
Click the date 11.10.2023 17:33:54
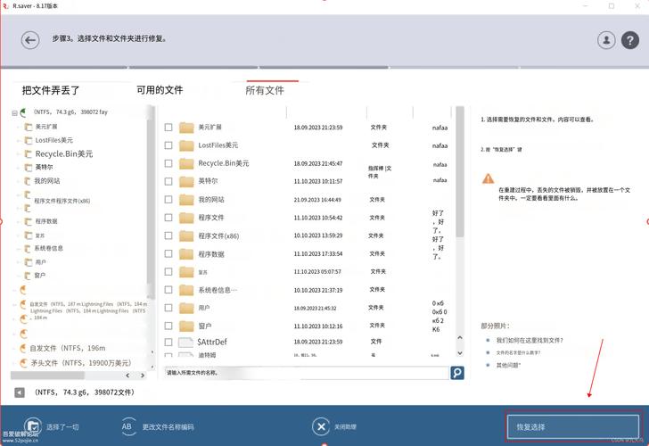pyautogui.click(x=318, y=254)
